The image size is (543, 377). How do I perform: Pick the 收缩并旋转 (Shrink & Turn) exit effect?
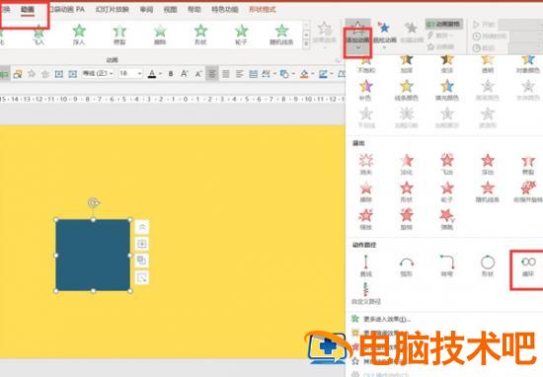click(x=528, y=191)
